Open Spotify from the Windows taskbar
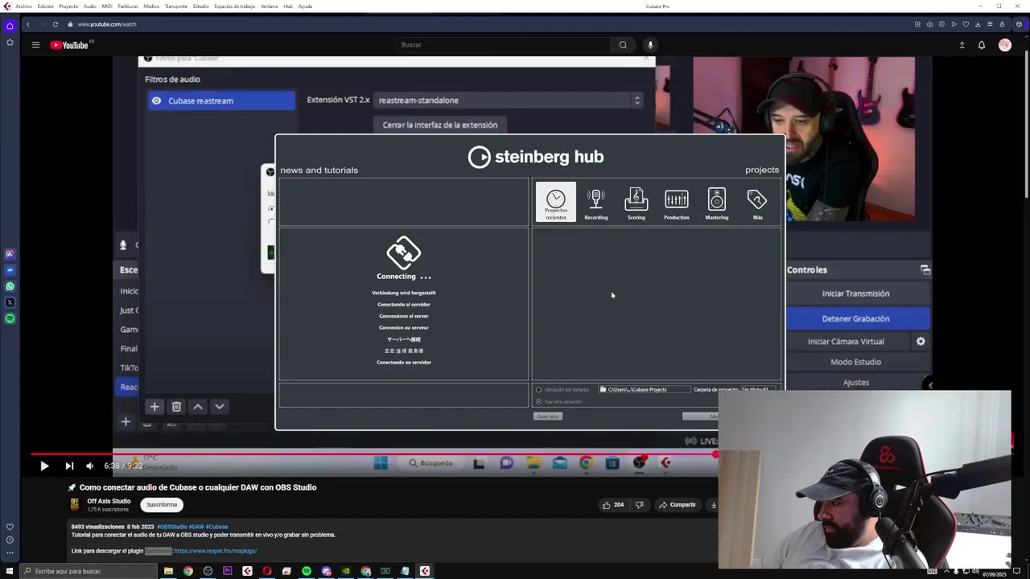 [x=307, y=571]
